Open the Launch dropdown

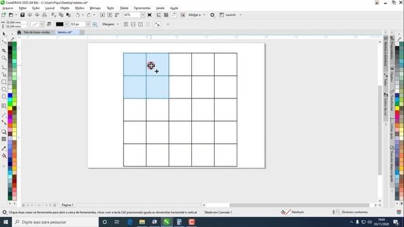click(241, 15)
